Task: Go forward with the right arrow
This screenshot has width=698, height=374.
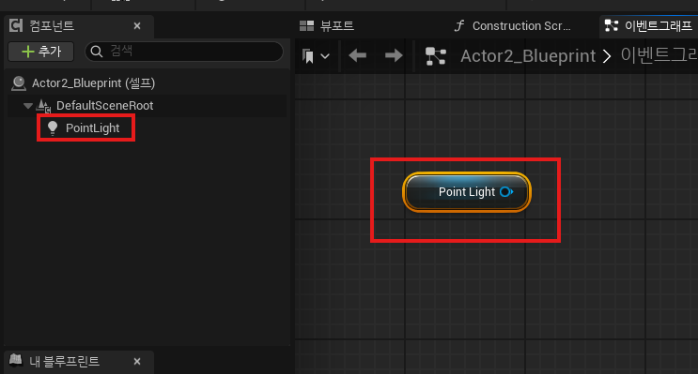Action: coord(394,56)
